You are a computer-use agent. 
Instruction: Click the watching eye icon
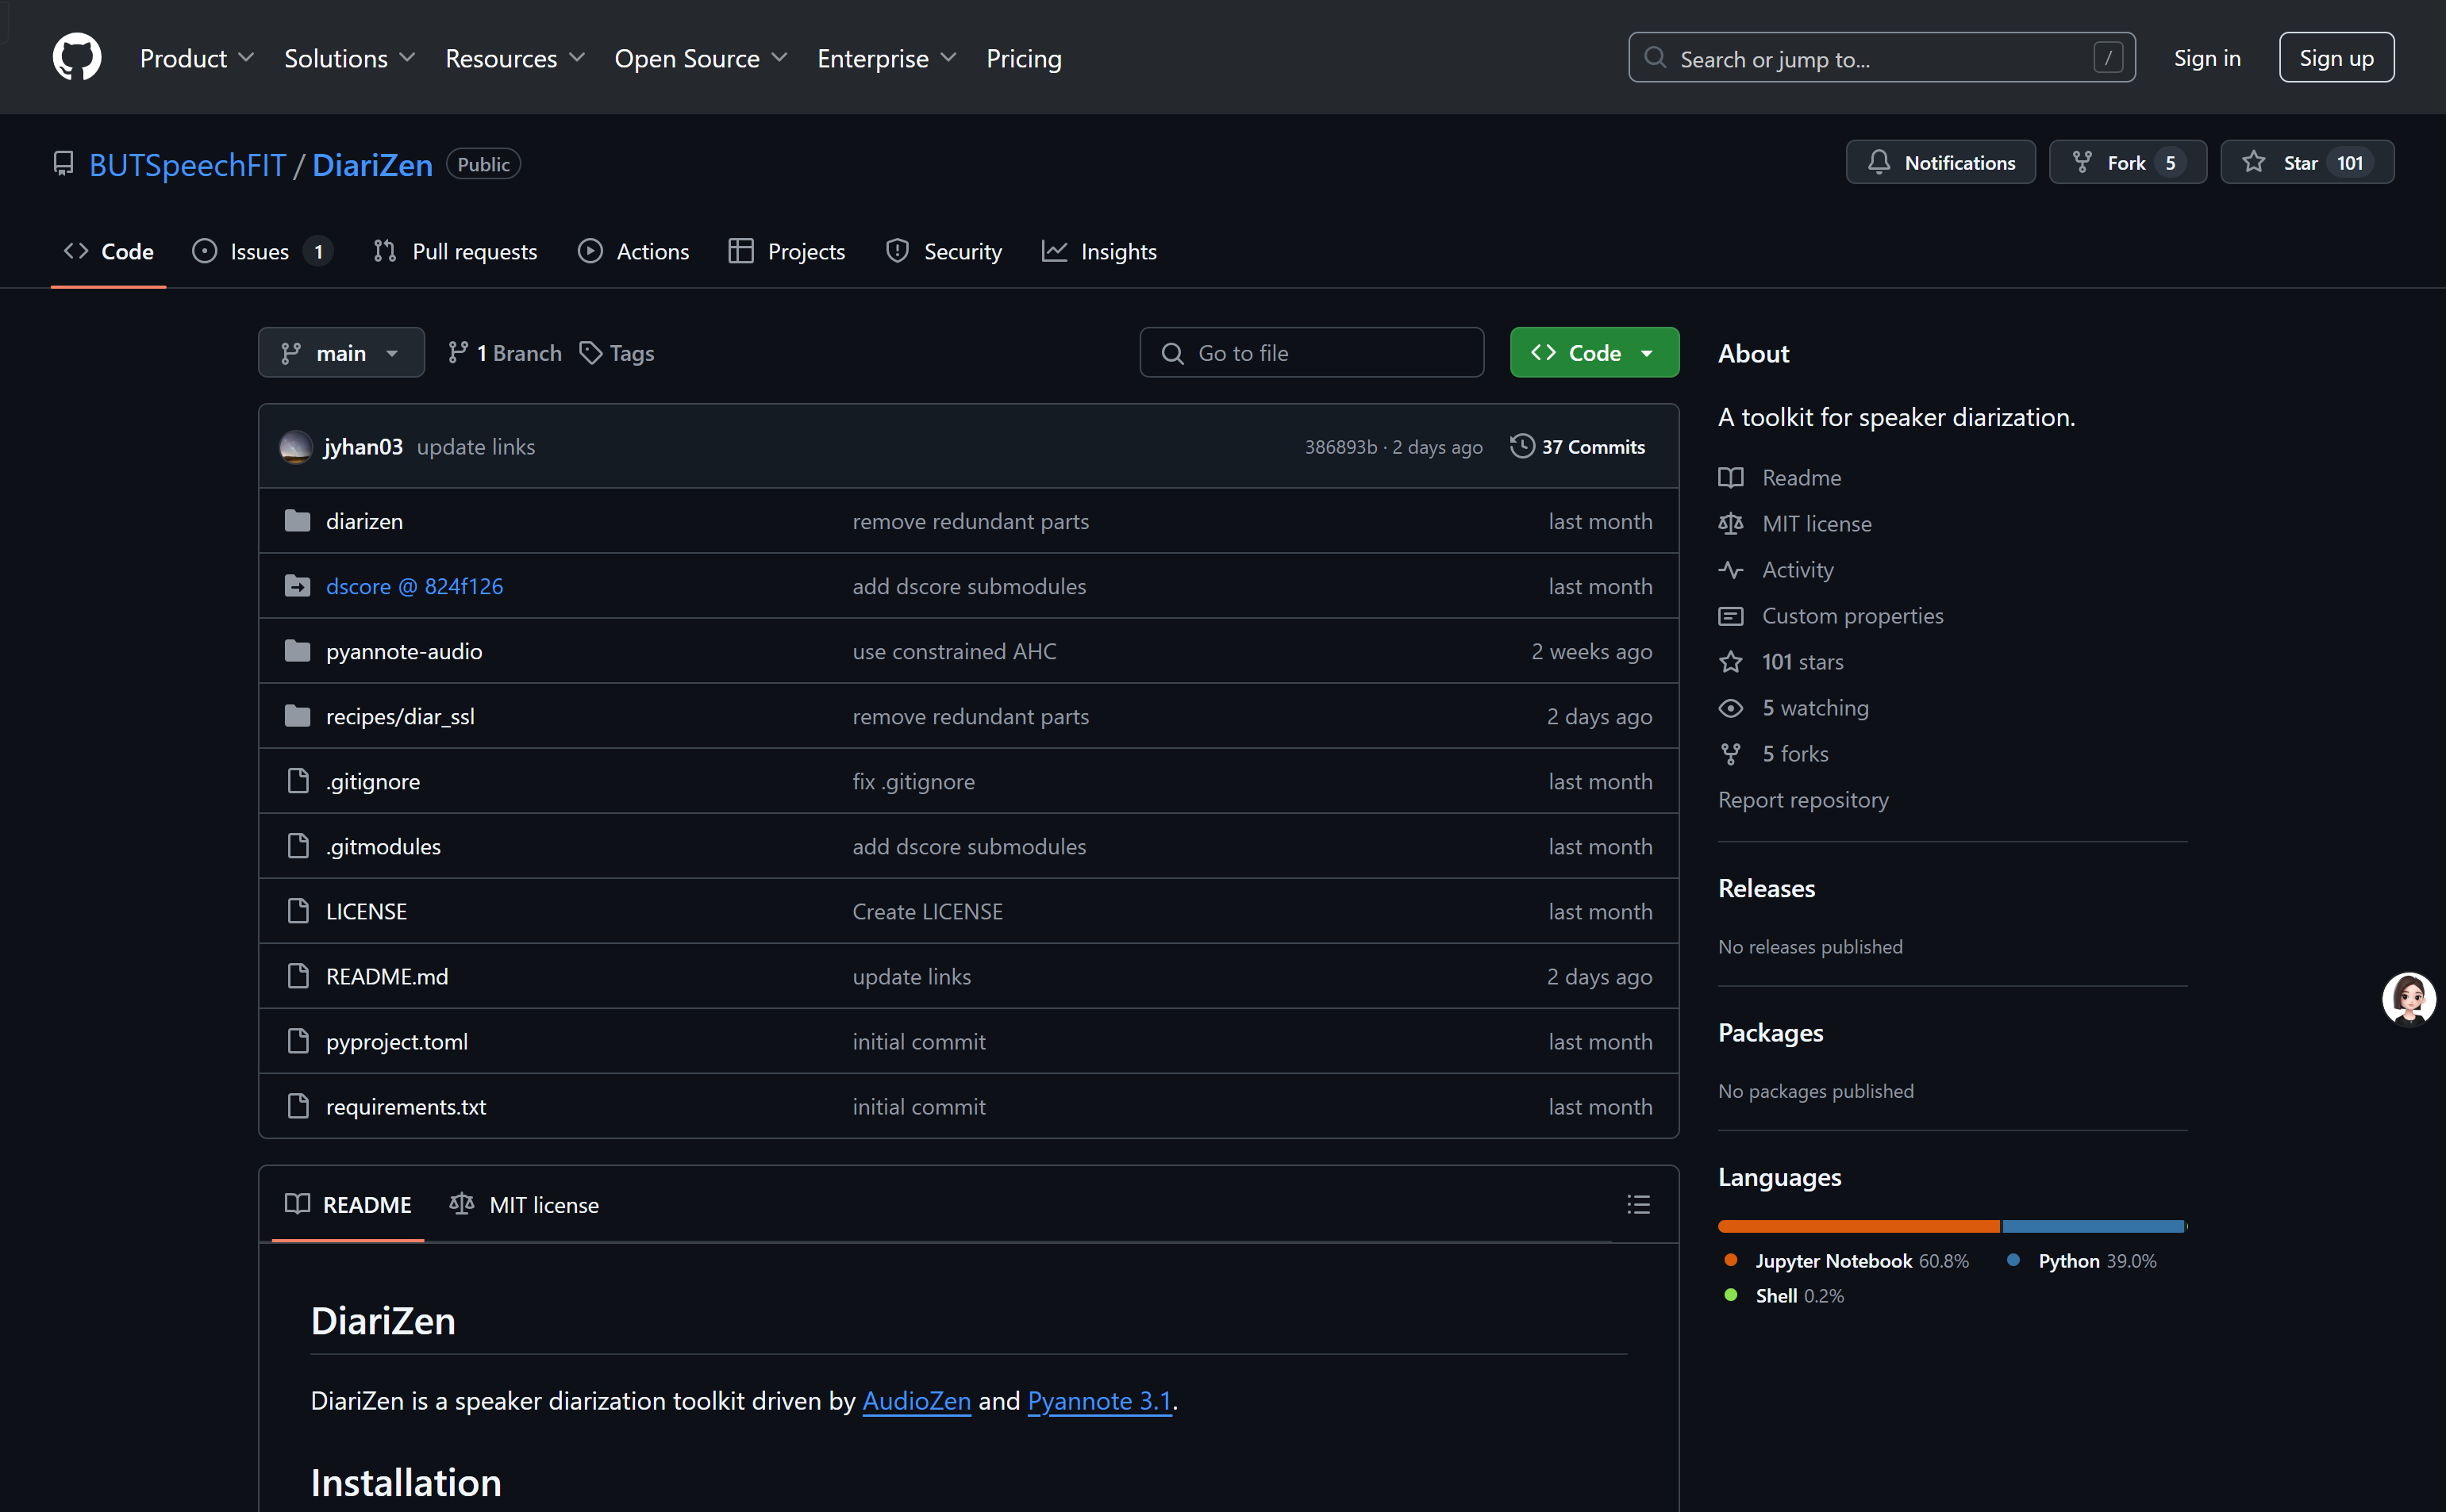pos(1731,708)
